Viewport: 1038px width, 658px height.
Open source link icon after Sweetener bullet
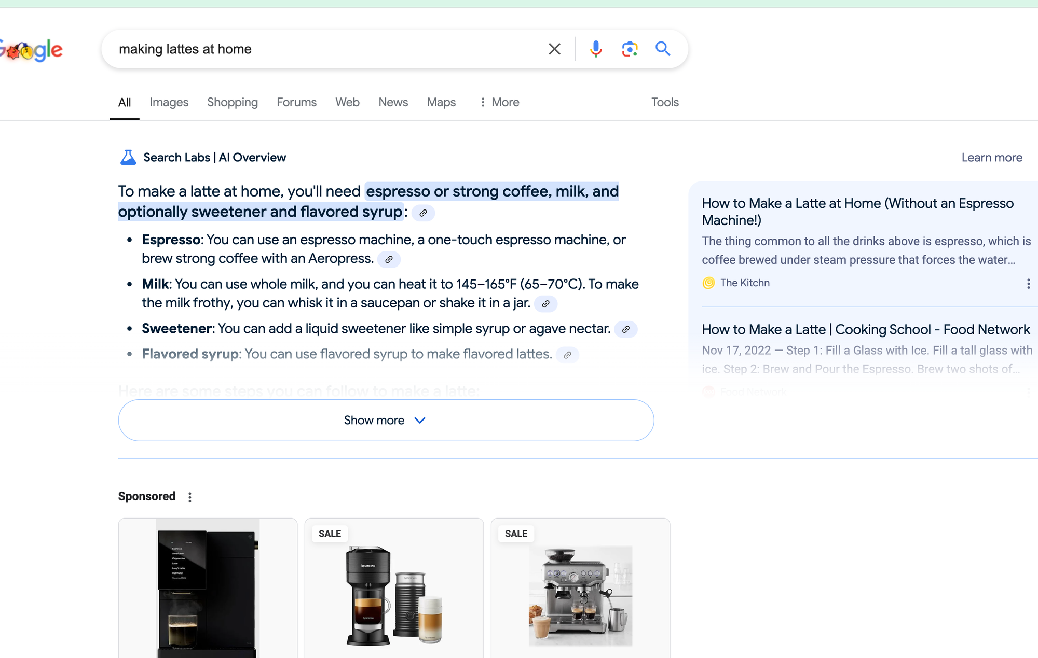pos(626,329)
